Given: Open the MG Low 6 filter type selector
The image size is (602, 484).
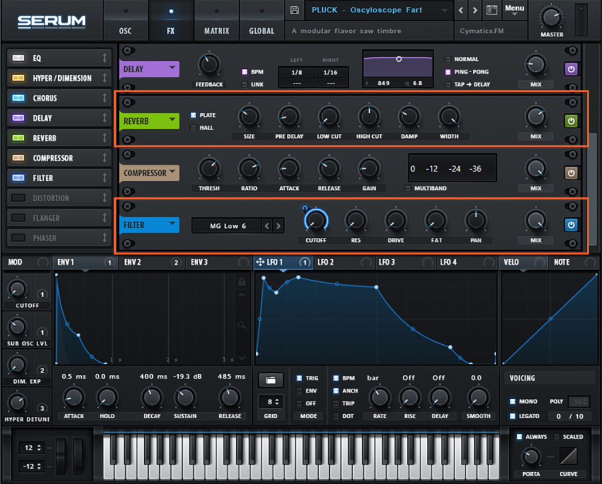Looking at the screenshot, I should pos(228,226).
